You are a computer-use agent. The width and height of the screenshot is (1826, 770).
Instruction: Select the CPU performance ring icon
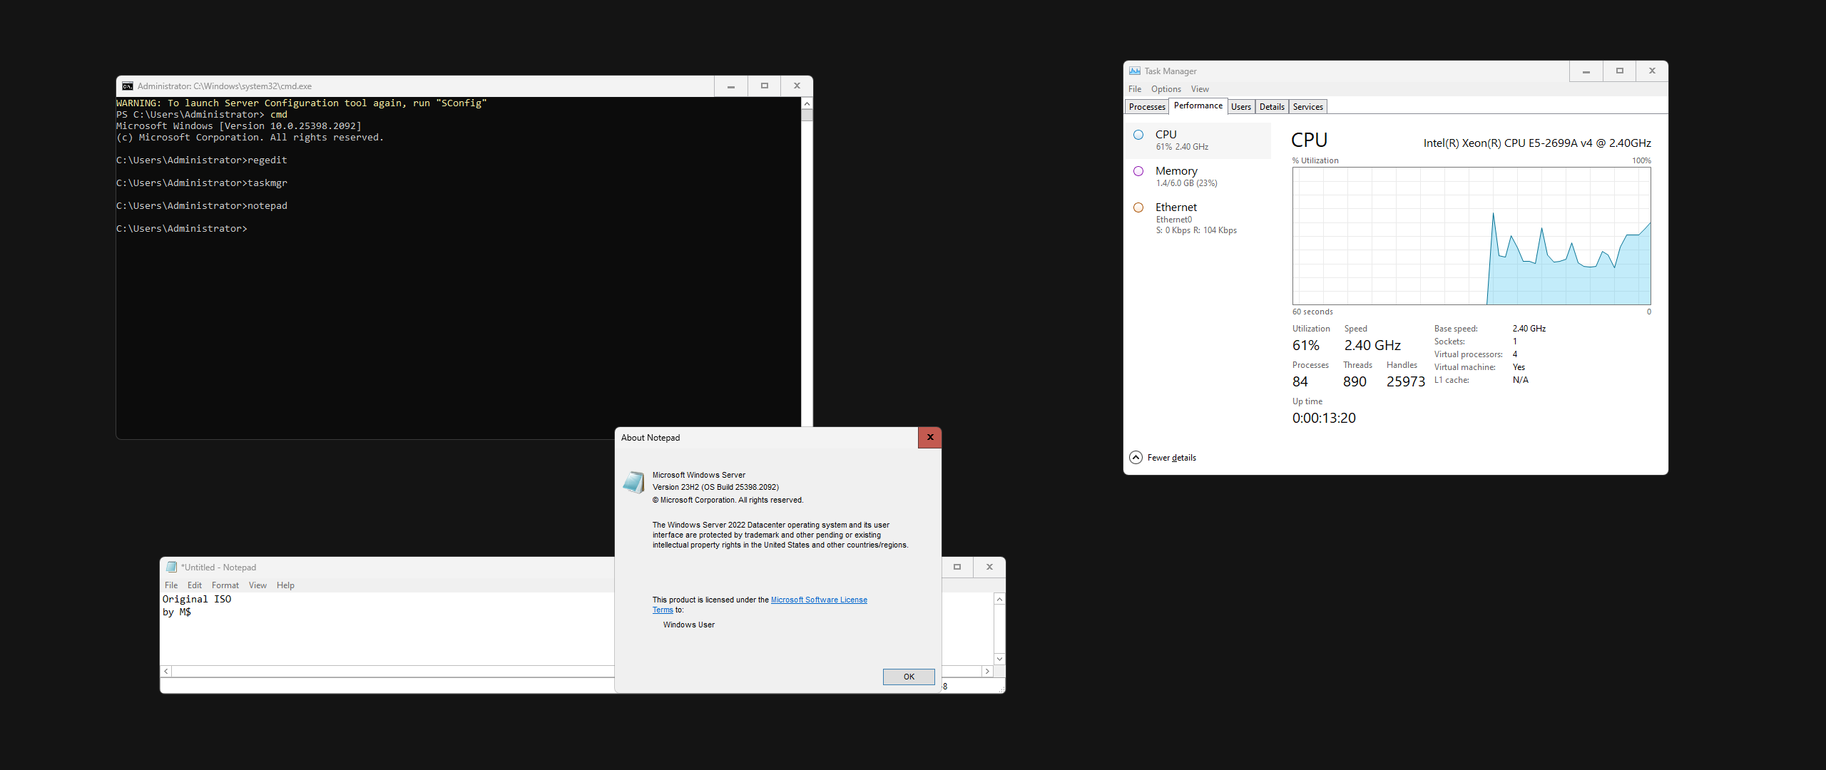[x=1138, y=135]
